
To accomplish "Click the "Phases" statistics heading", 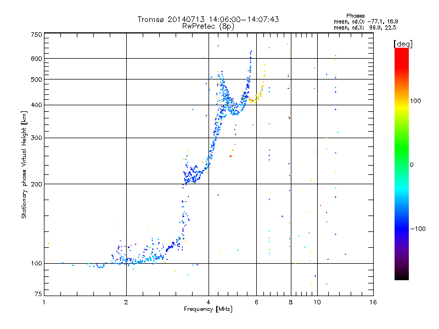I will click(355, 16).
